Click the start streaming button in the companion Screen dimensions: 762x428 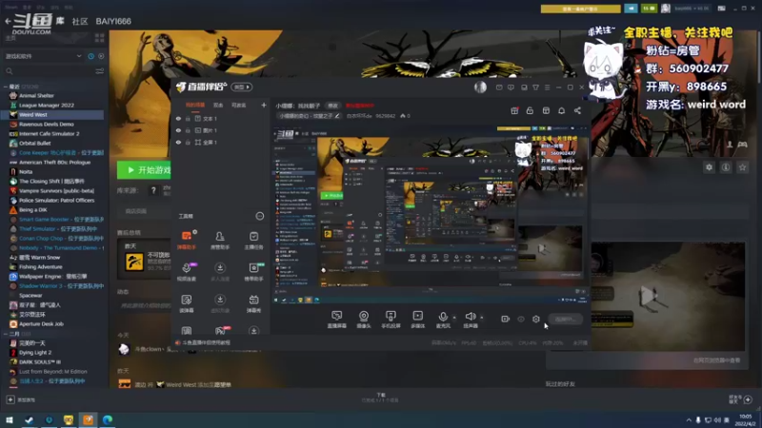pyautogui.click(x=566, y=320)
